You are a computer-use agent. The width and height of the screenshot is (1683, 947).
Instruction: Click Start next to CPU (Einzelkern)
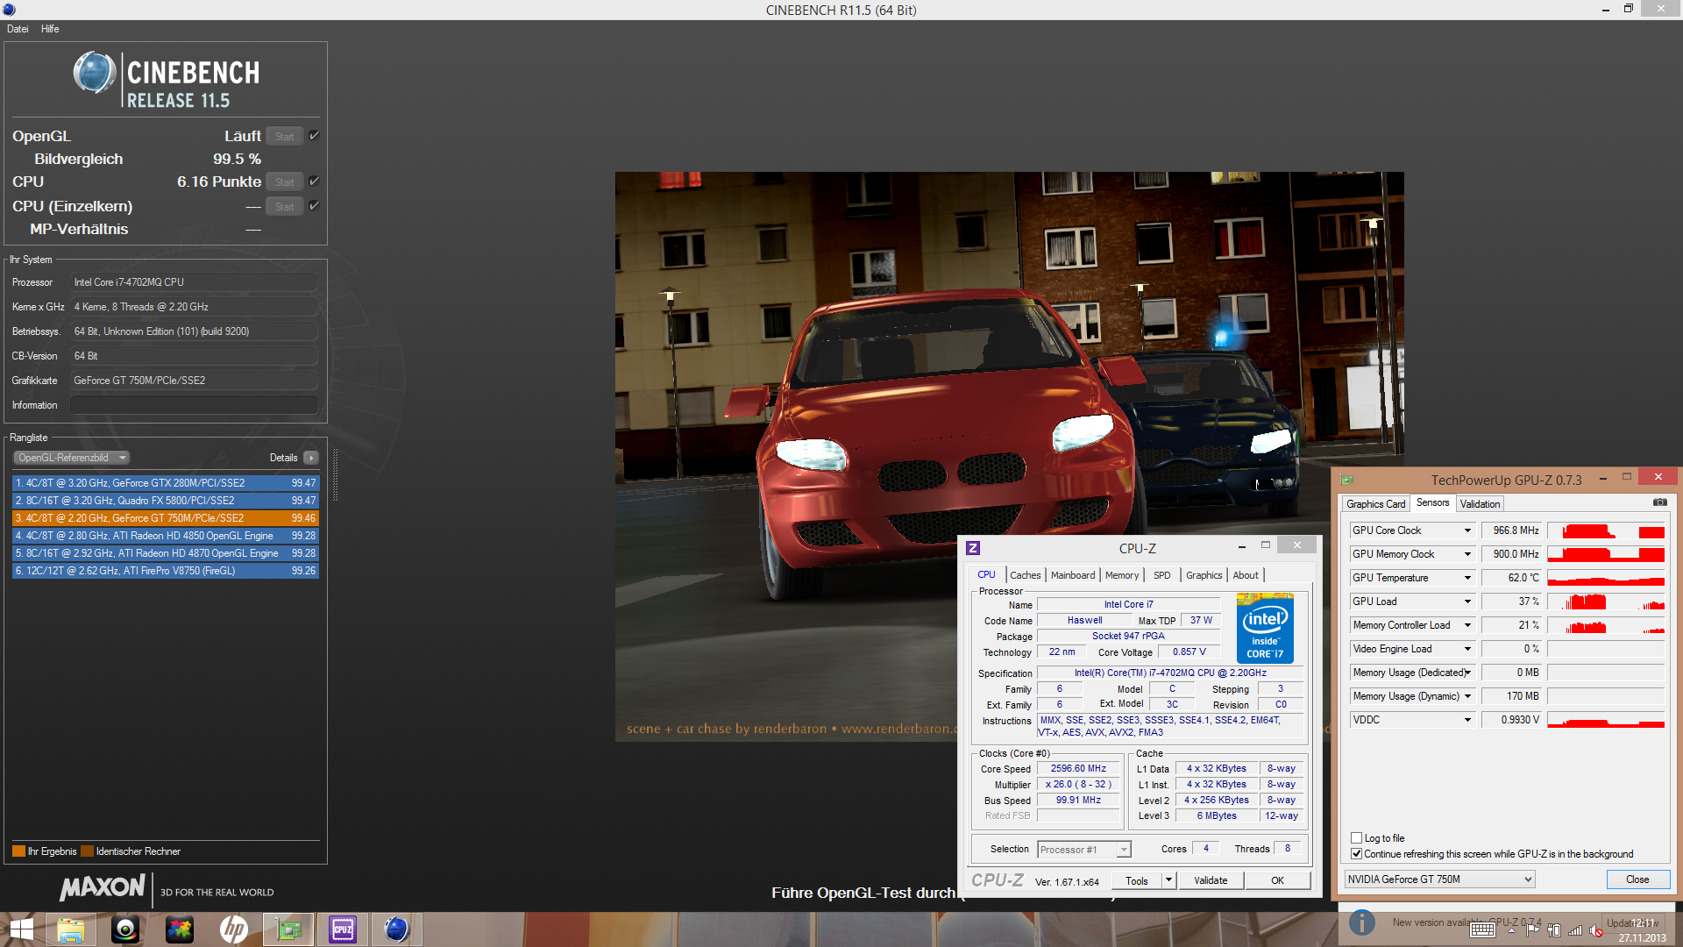point(284,207)
